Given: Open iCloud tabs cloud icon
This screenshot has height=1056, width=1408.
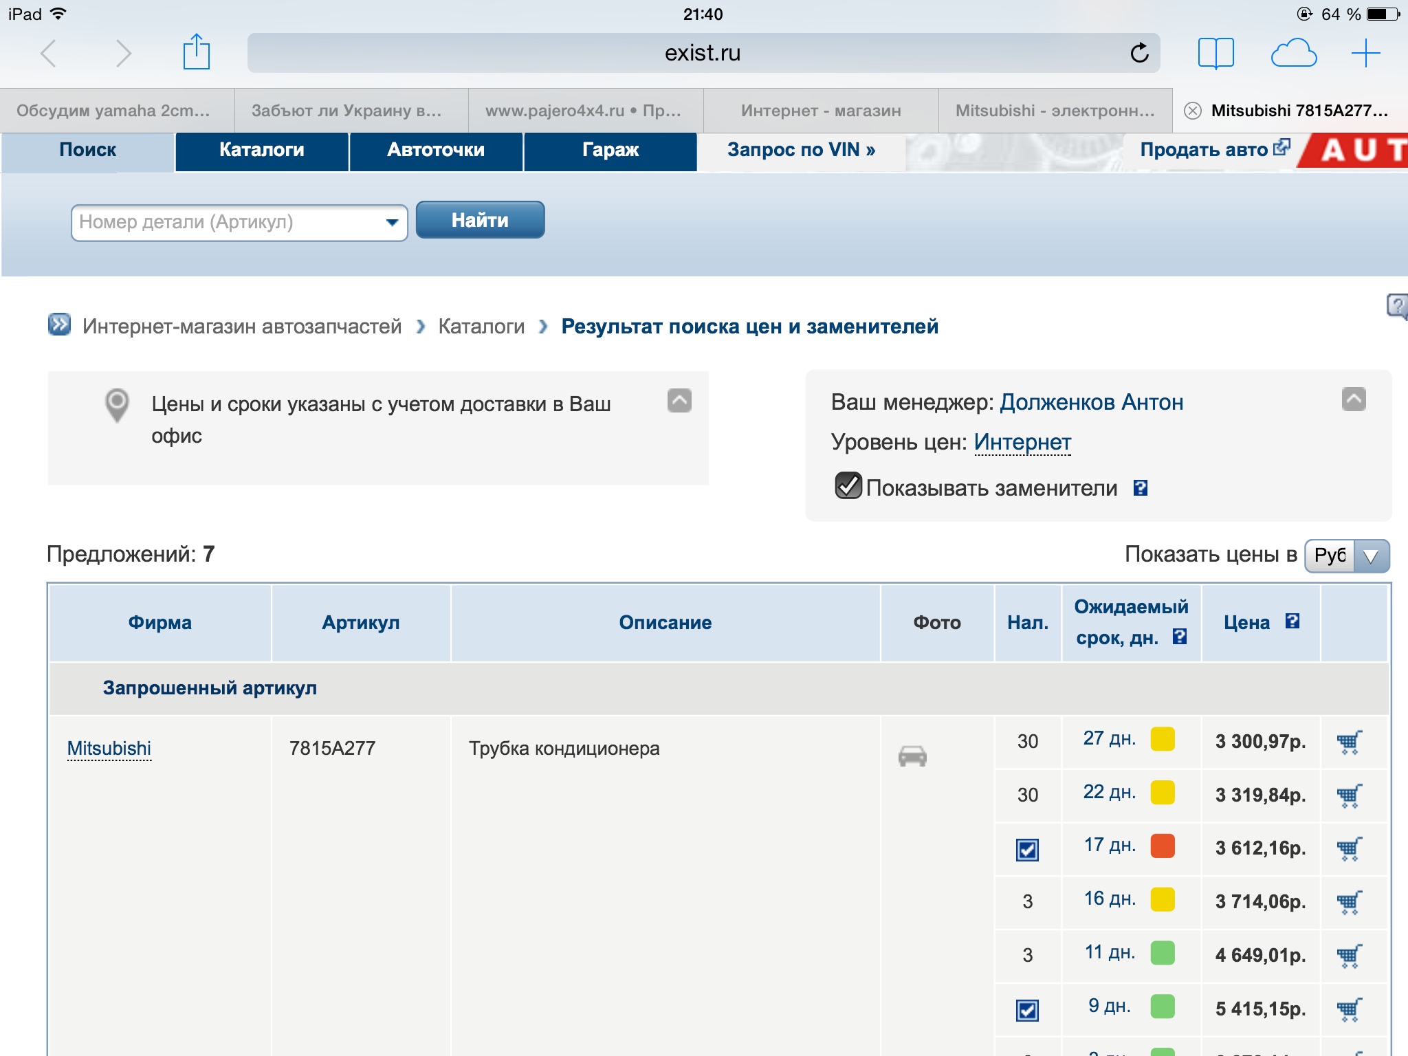Looking at the screenshot, I should [x=1293, y=53].
